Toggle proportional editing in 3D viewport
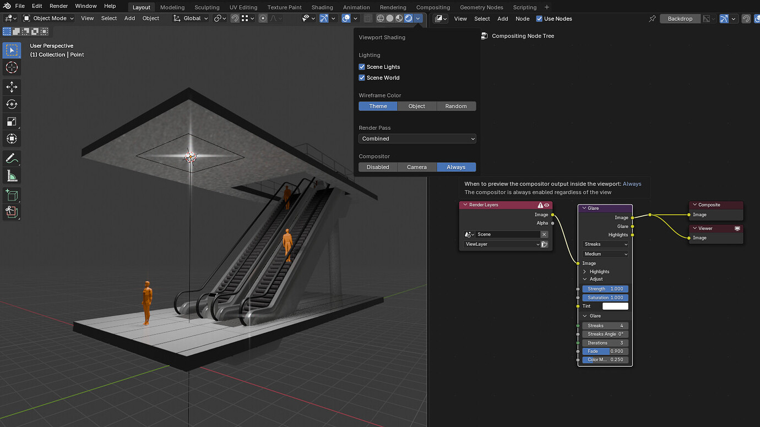This screenshot has height=427, width=760. (x=263, y=18)
